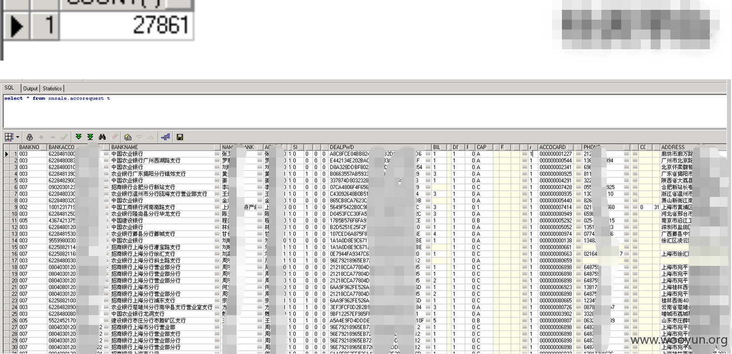Click the DEALPWD column header
This screenshot has width=732, height=354.
380,147
